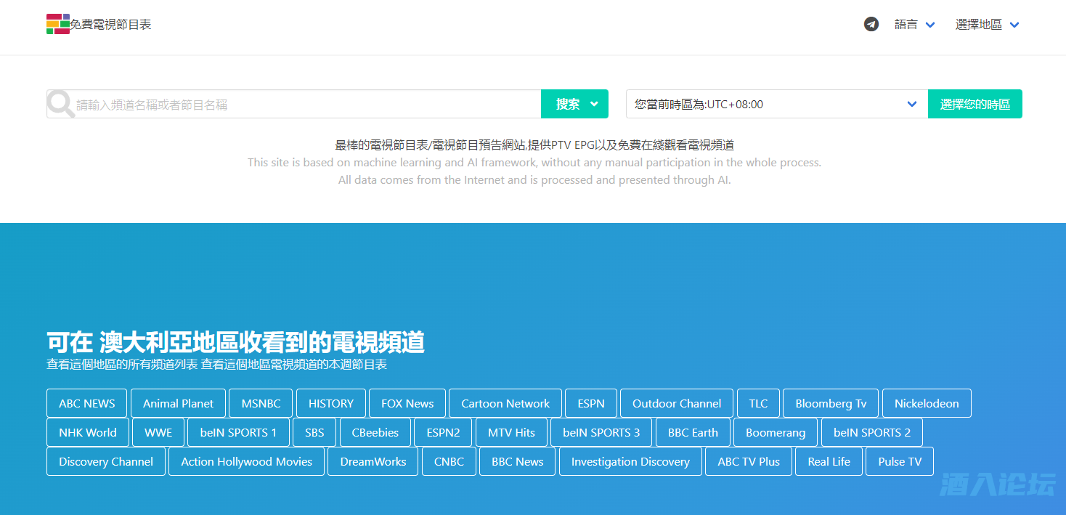Image resolution: width=1066 pixels, height=515 pixels.
Task: Click the 選擇您的時區 button
Action: [975, 104]
